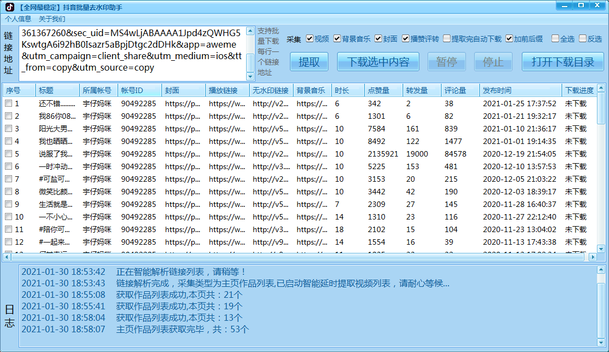Check the box for row 6
This screenshot has width=609, height=352.
[x=9, y=166]
